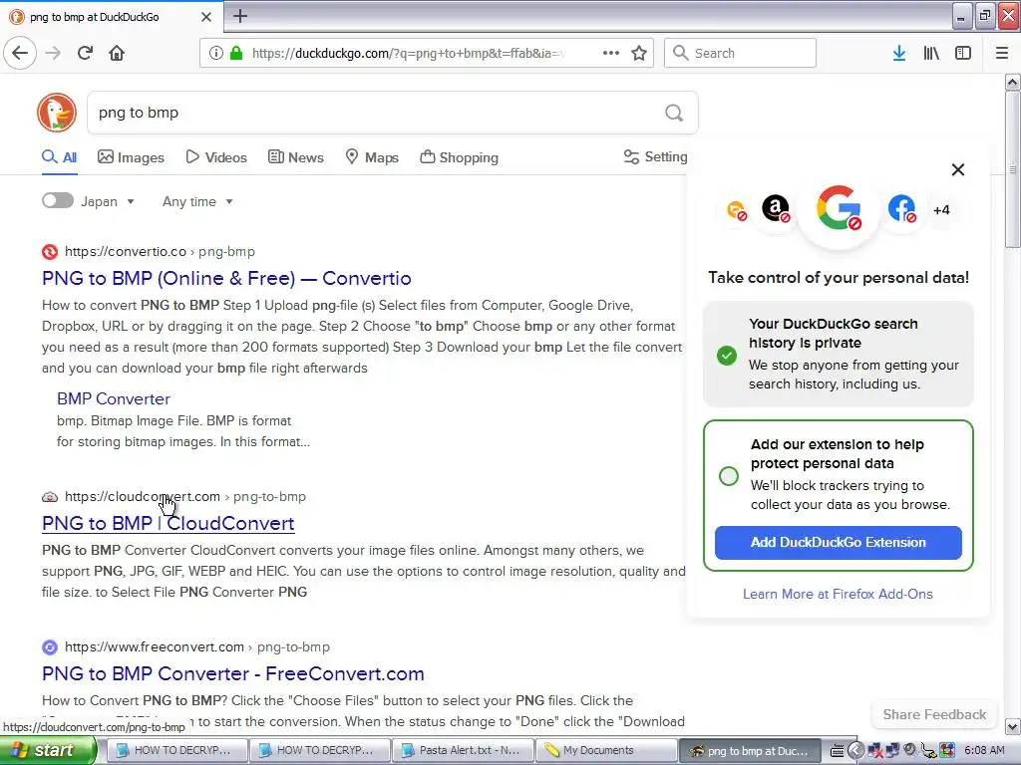The image size is (1021, 765).
Task: Click Add DuckDuckGo Extension button
Action: pyautogui.click(x=838, y=543)
